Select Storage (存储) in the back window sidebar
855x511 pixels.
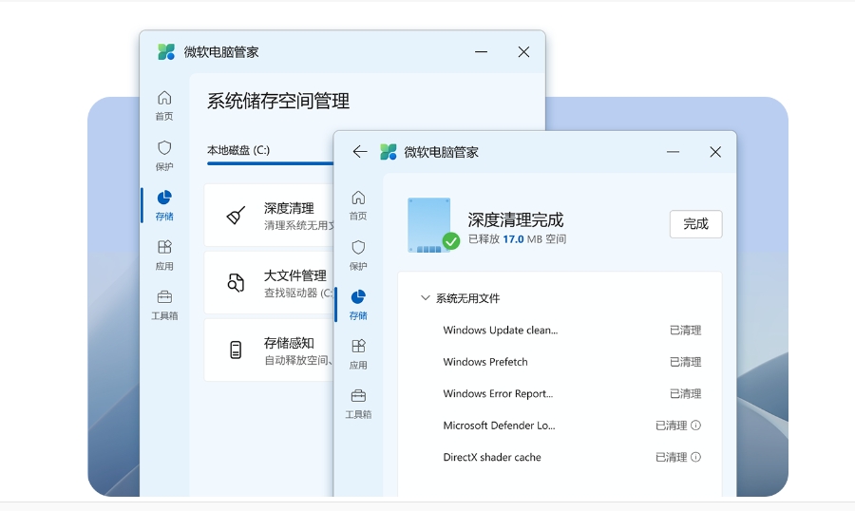click(164, 205)
